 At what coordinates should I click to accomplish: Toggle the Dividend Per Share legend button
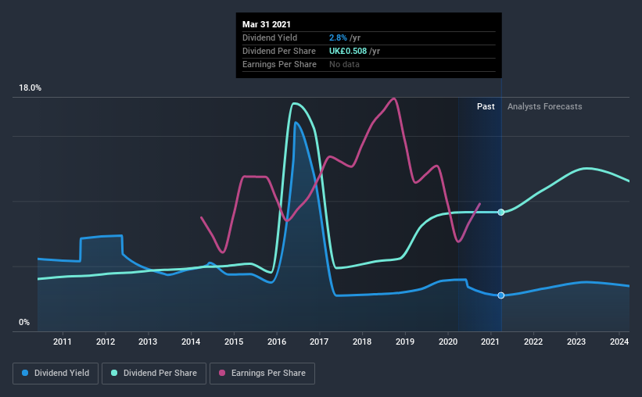[x=154, y=374]
